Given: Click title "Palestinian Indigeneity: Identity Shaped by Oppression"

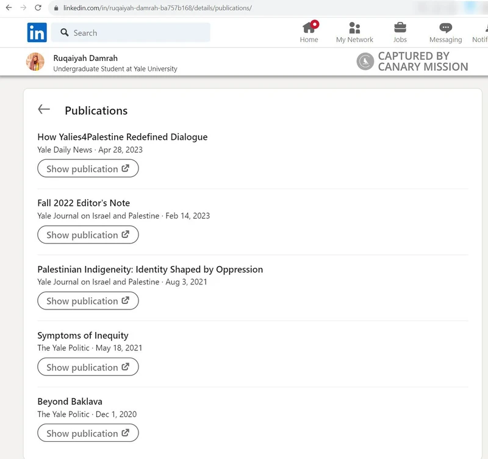Looking at the screenshot, I should pos(150,269).
